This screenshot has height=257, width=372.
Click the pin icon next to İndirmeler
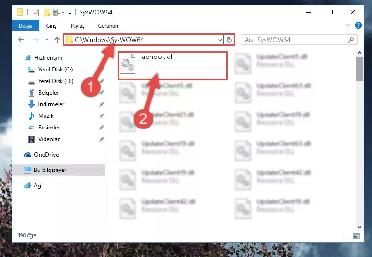[x=101, y=104]
